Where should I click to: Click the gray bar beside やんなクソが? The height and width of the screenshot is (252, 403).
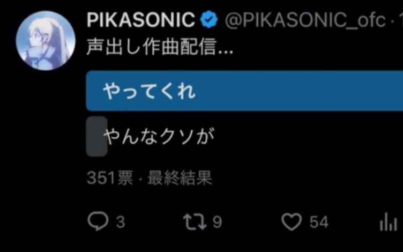97,137
